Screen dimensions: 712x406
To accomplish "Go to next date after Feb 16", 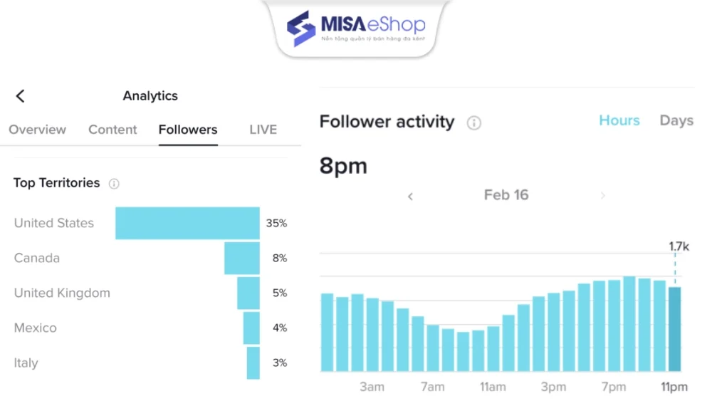I will [602, 196].
